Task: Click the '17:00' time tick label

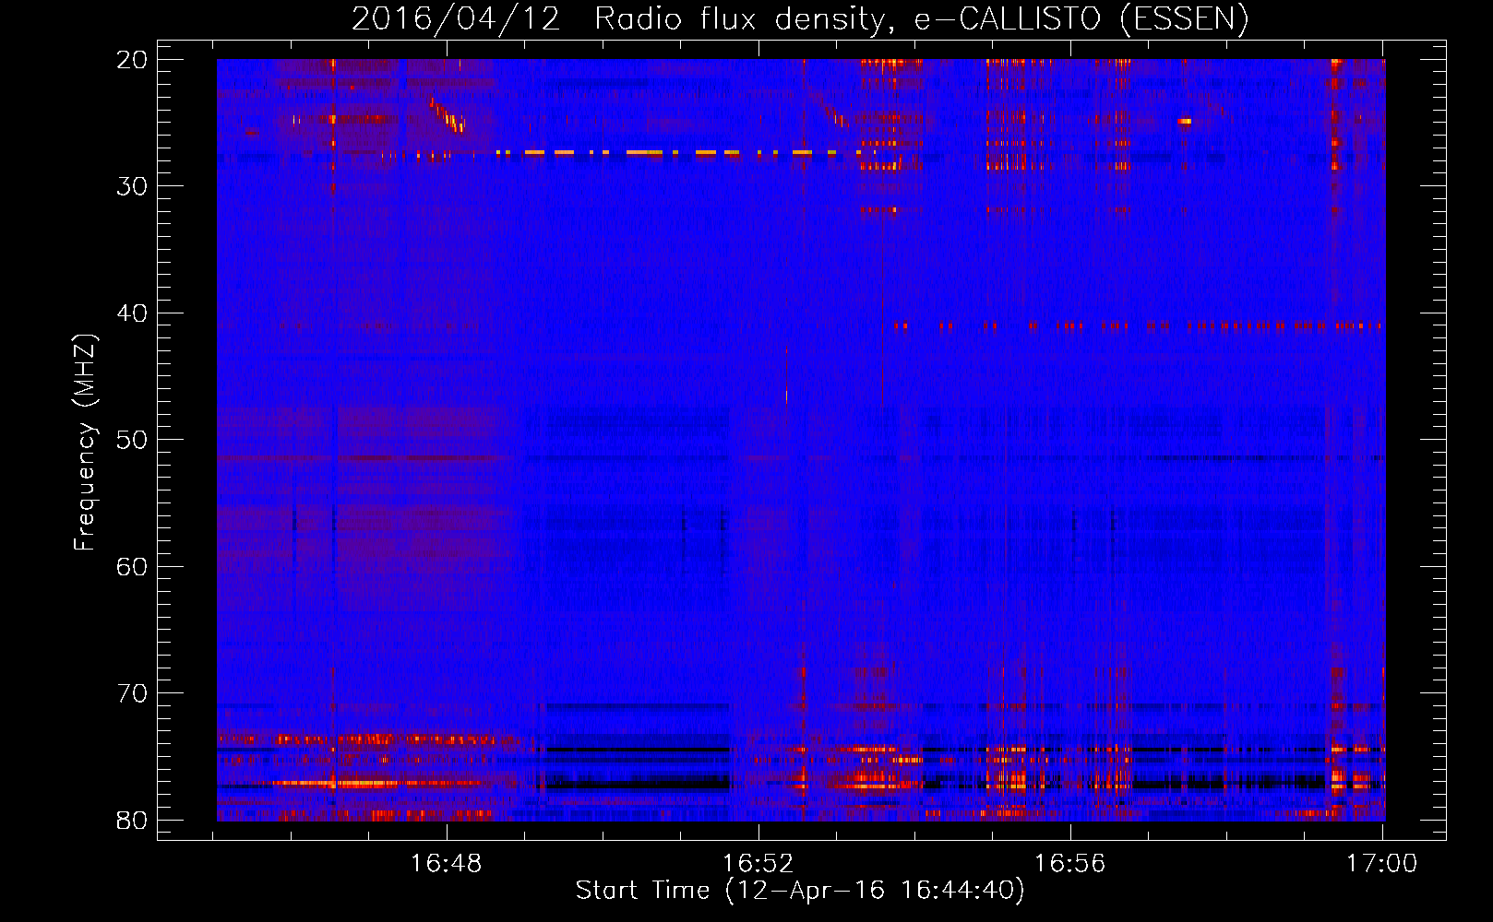Action: [1381, 864]
